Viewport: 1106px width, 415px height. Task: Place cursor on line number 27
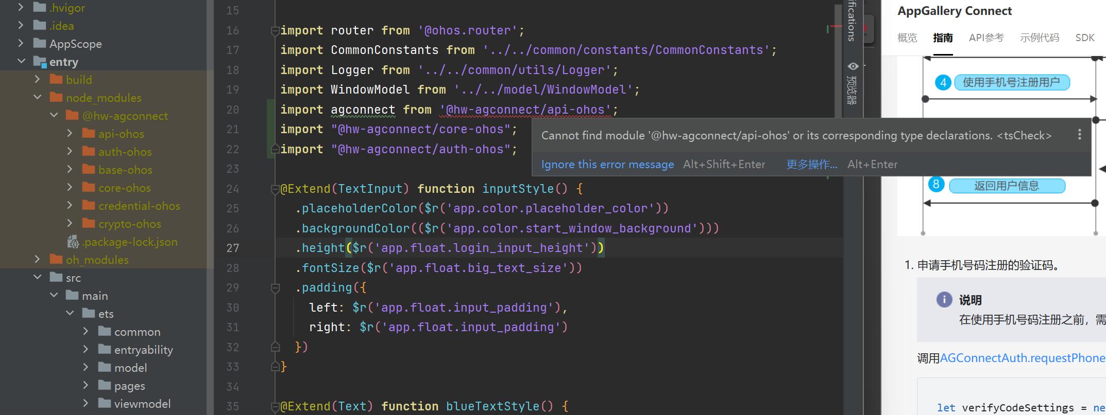[x=233, y=248]
